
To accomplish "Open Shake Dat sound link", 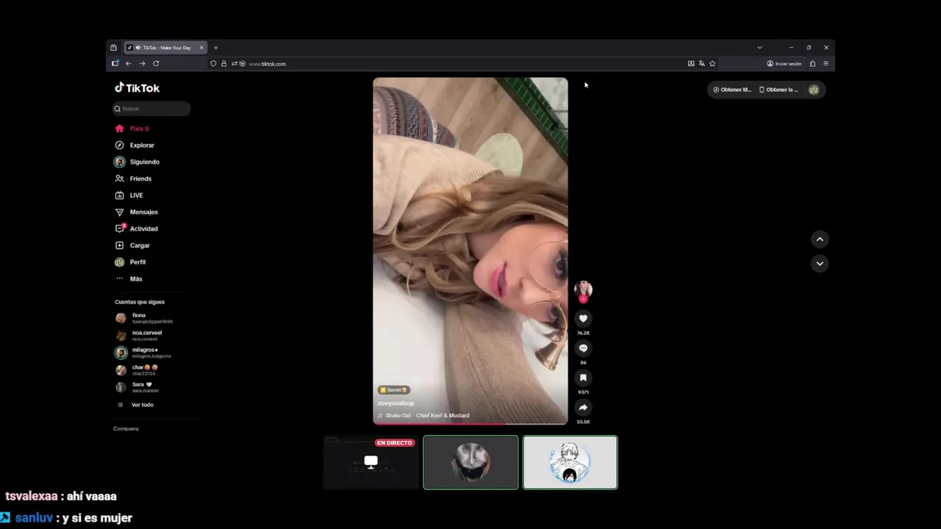I will 427,416.
